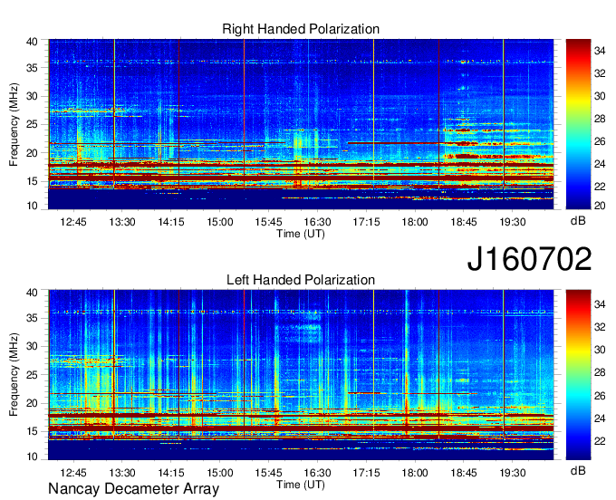Click the 20 dB value on Right Handed color bar
This screenshot has height=500, width=616.
600,206
